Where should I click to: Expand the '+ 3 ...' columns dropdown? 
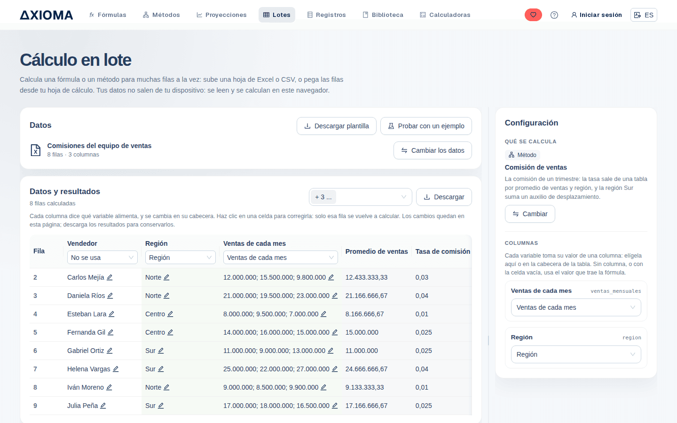click(361, 197)
